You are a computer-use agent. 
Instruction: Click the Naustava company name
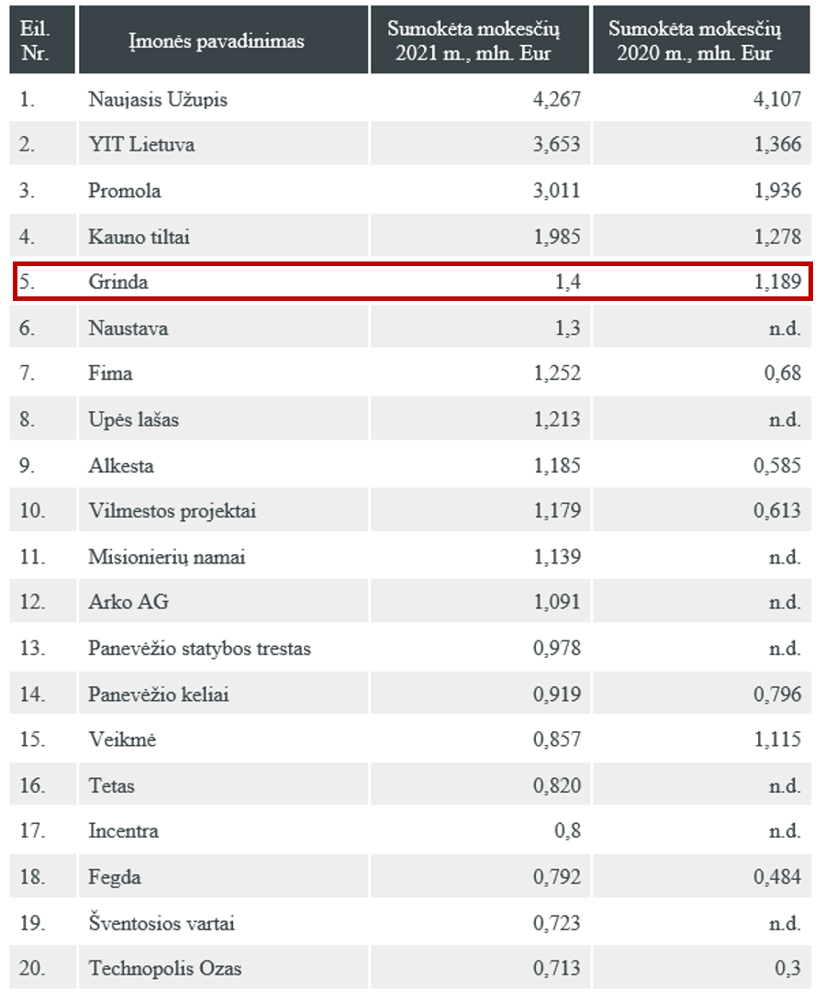(128, 328)
